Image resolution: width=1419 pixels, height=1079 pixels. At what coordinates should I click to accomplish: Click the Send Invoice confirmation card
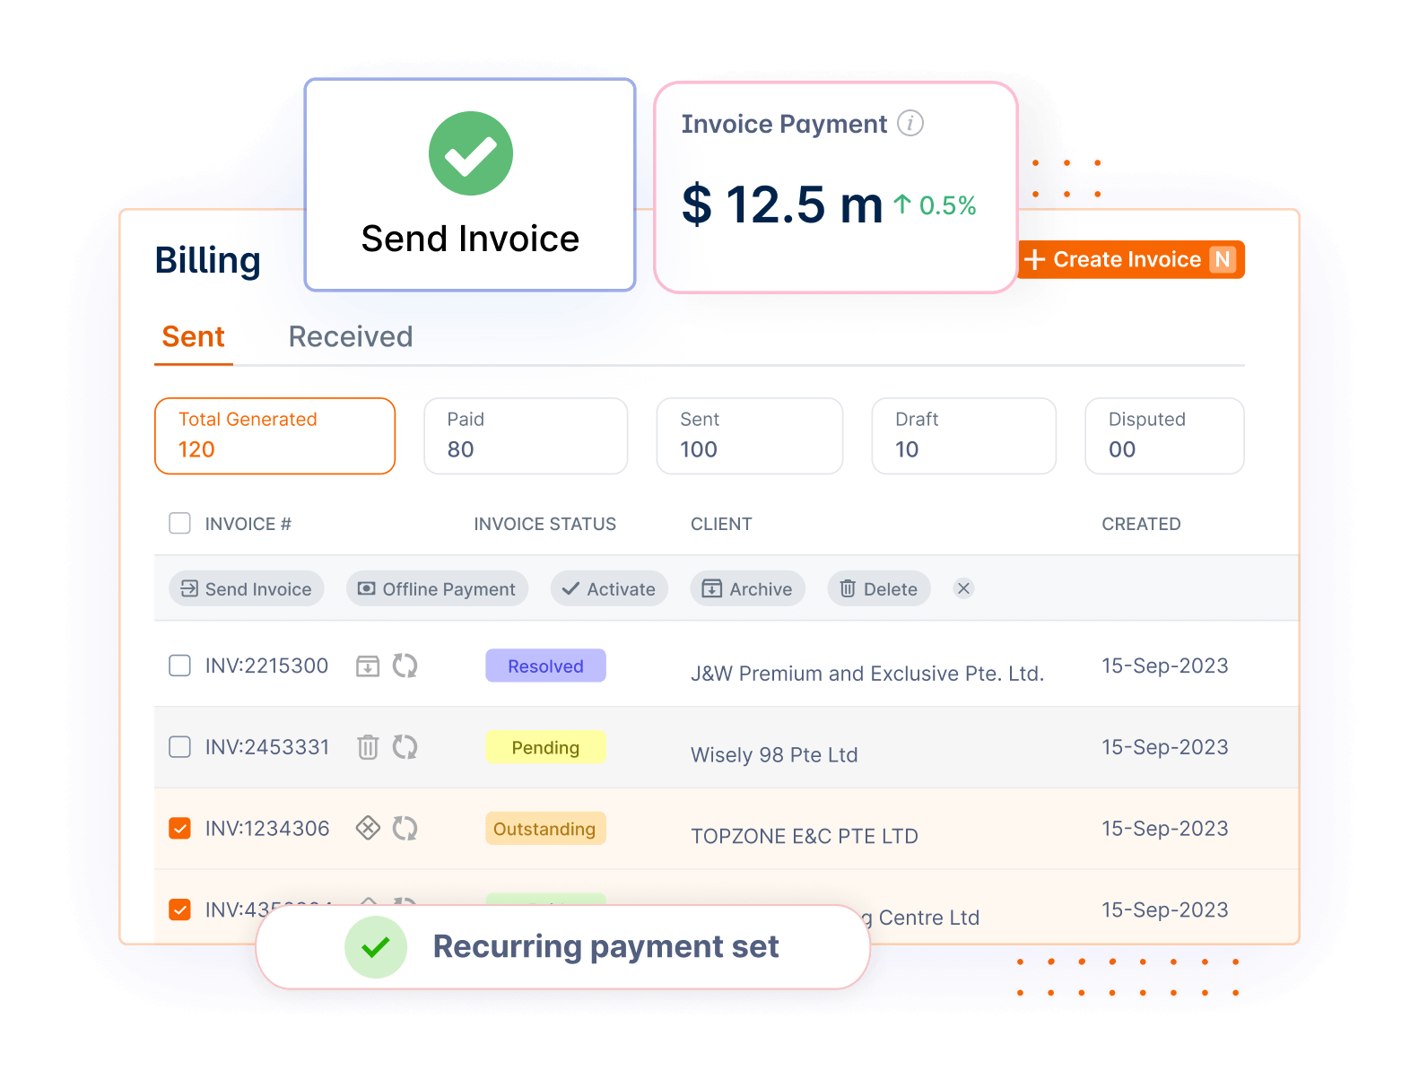point(470,185)
